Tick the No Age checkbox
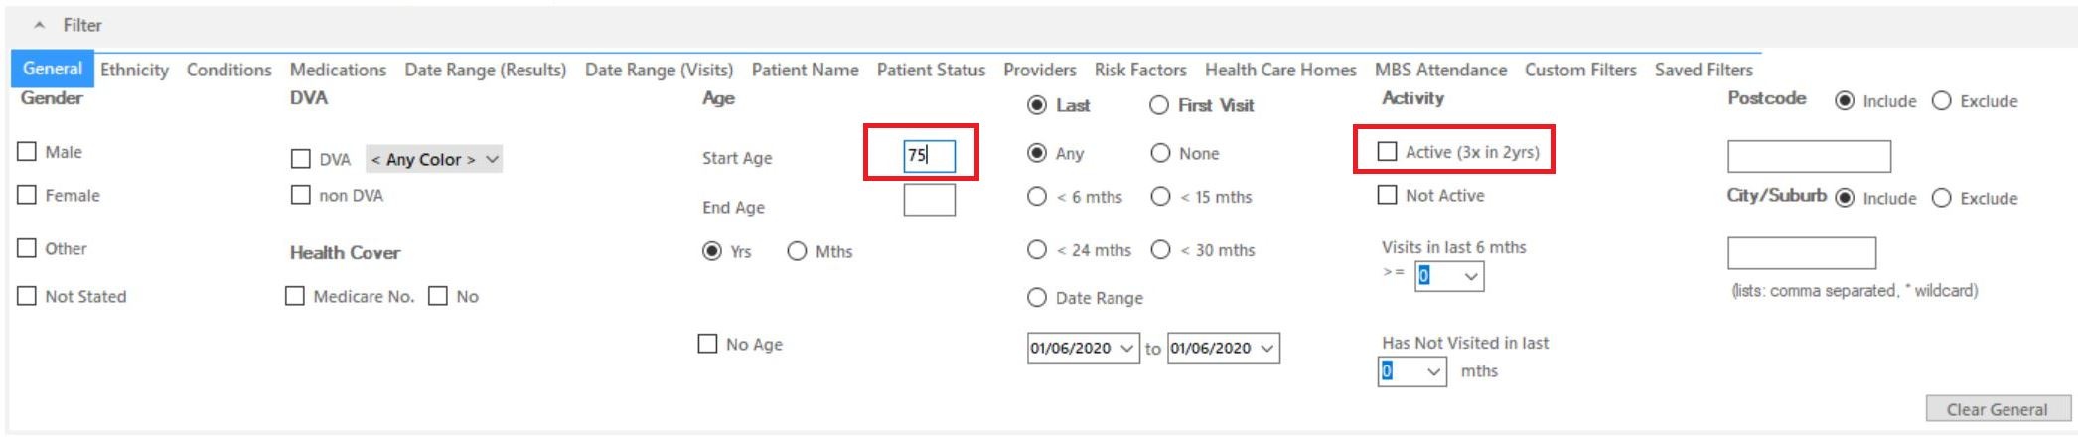Screen dimensions: 2078x438 click(707, 344)
